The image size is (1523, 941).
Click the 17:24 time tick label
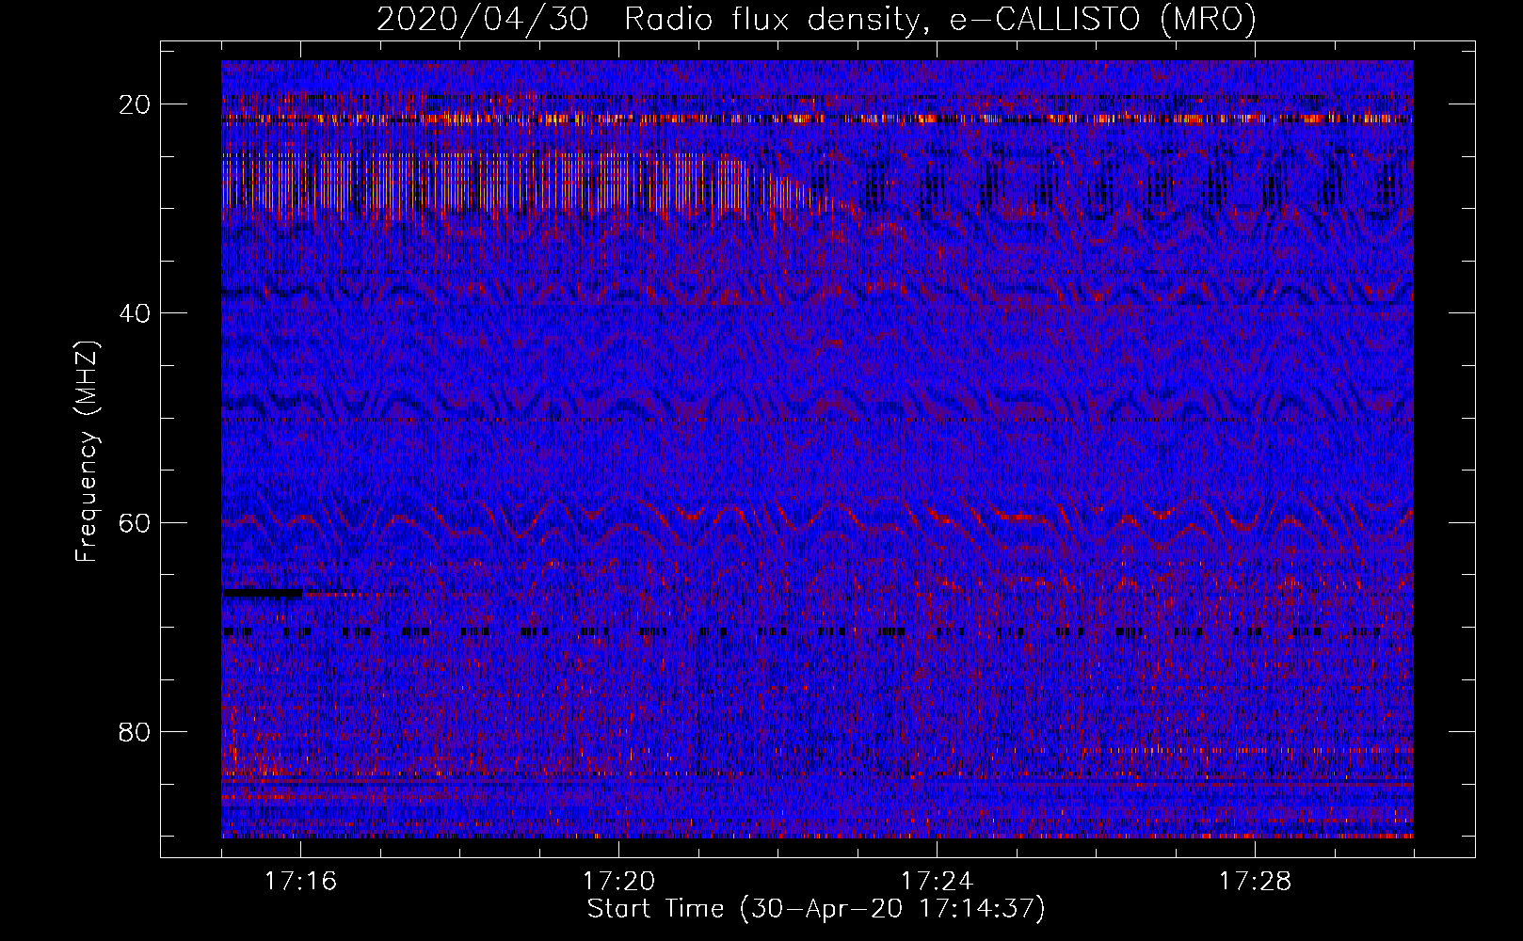pos(937,882)
